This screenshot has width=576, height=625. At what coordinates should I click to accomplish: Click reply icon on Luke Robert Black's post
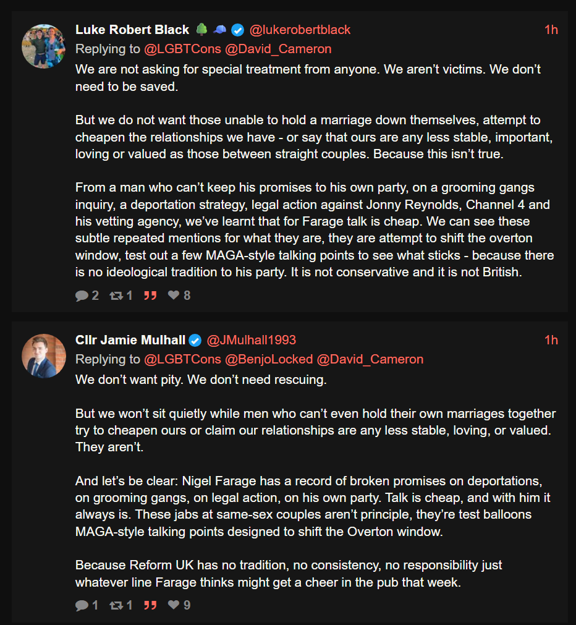pos(82,295)
